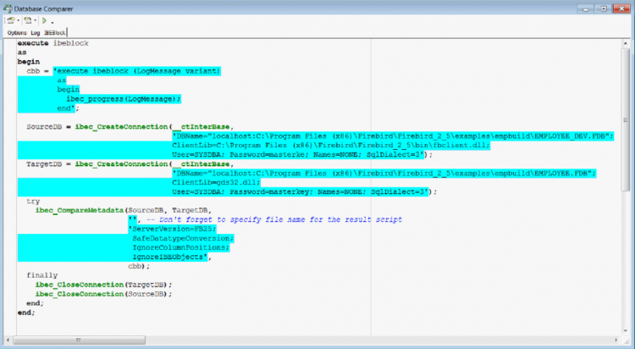Click the EMPLOYEE_DEV.FDB DBName string
635x349 pixels.
(393, 136)
